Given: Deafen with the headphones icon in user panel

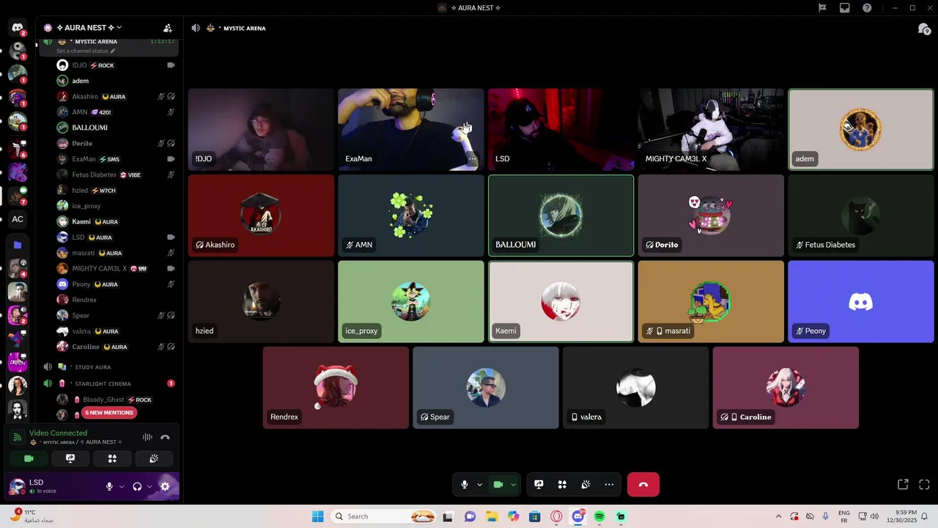Looking at the screenshot, I should click(x=137, y=486).
